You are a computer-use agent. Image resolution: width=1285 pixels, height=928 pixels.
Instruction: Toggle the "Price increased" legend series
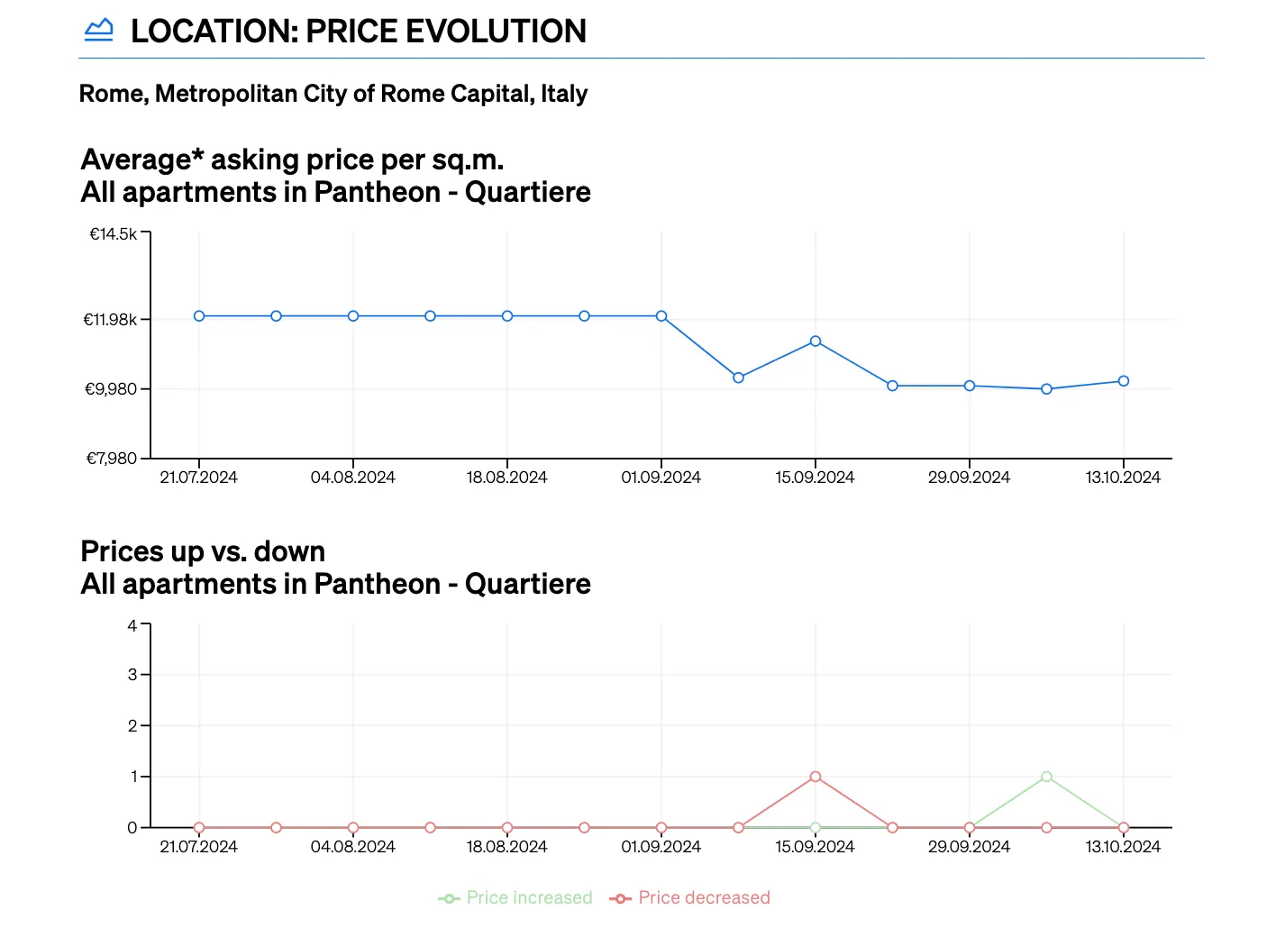pos(515,897)
